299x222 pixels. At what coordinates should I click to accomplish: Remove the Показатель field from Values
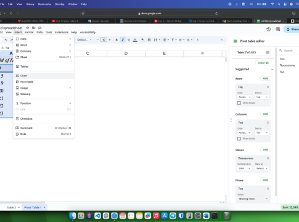tap(268, 158)
